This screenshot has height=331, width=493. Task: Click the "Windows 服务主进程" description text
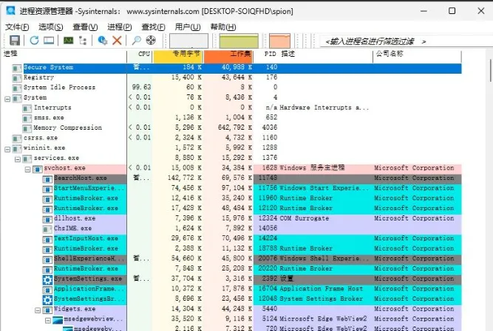[312, 167]
